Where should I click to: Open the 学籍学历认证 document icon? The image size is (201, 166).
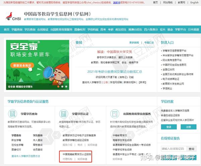[64, 113]
